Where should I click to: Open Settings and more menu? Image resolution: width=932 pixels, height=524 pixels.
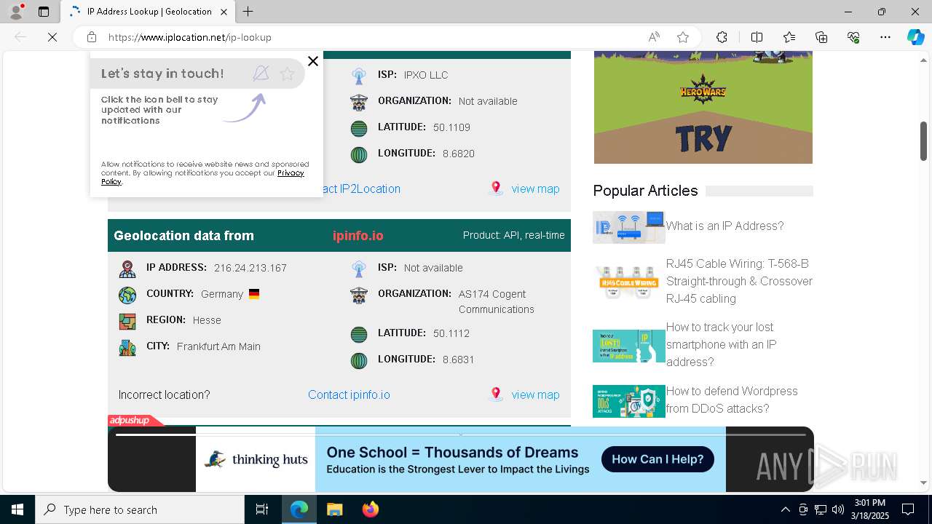pos(885,37)
